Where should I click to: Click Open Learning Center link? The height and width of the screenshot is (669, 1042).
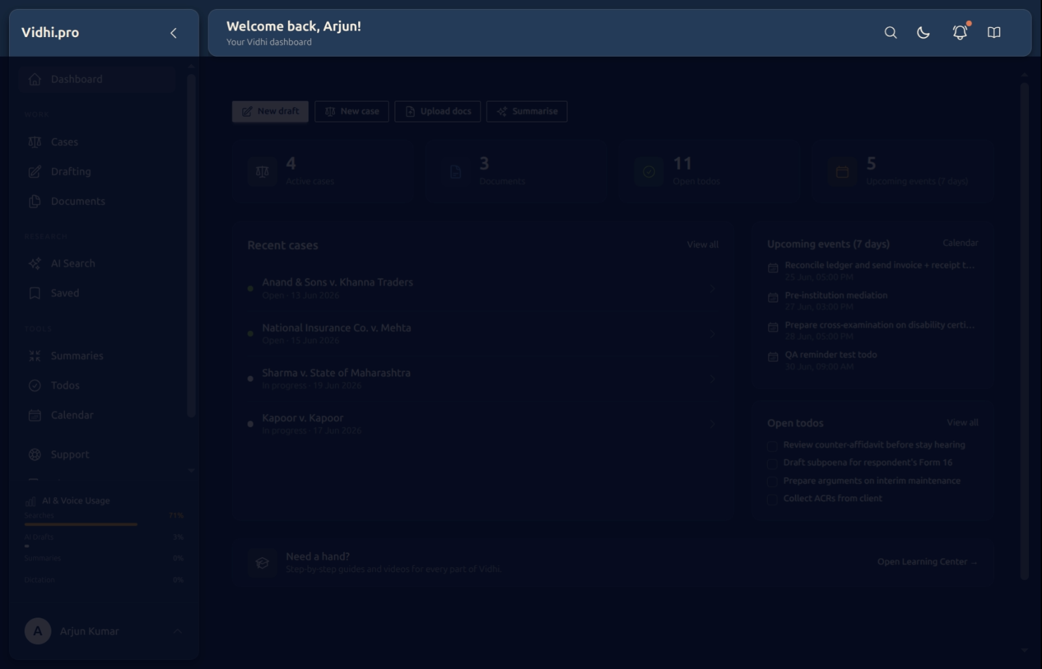pos(927,562)
